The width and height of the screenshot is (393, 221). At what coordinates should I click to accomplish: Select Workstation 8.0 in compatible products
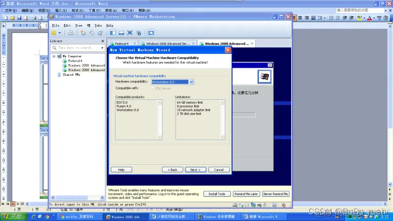tap(127, 110)
